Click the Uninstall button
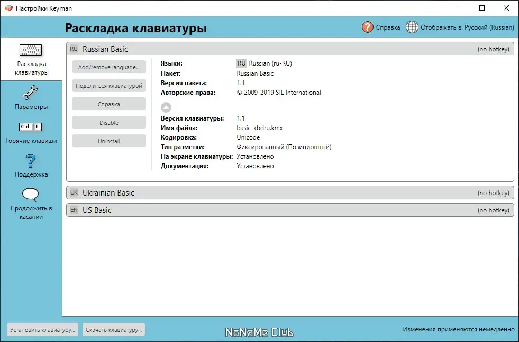 click(109, 141)
